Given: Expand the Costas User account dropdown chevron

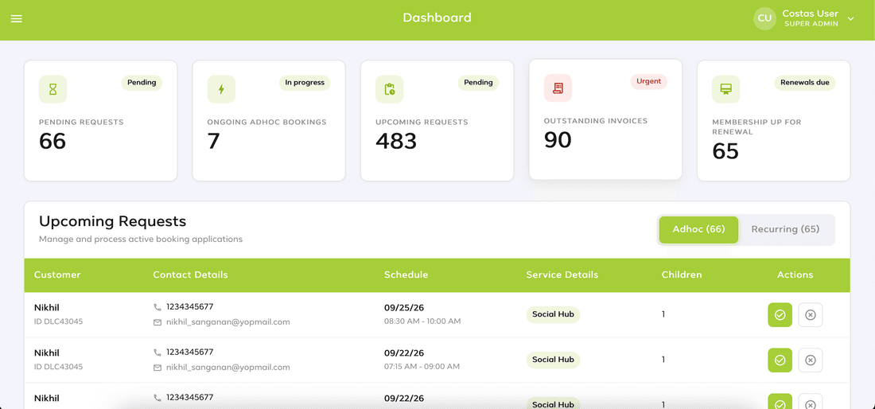Looking at the screenshot, I should coord(851,18).
